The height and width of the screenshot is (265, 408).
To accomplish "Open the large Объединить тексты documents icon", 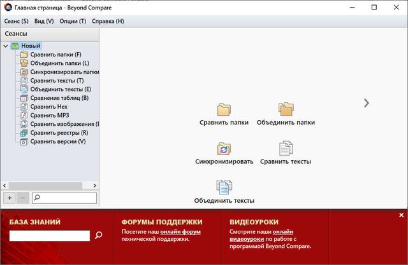I will (x=224, y=187).
